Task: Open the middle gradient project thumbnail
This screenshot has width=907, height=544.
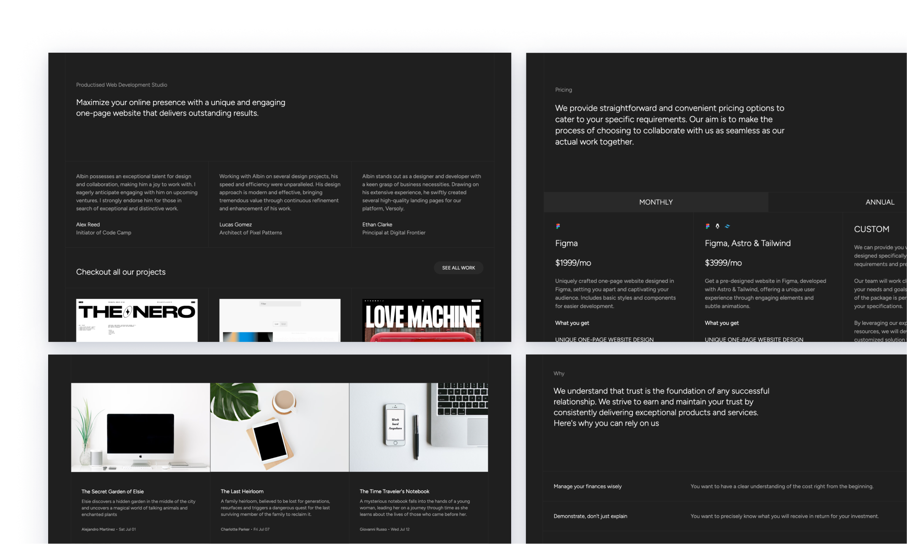Action: click(280, 320)
